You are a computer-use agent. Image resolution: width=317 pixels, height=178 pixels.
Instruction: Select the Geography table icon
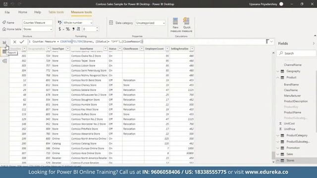282,71
